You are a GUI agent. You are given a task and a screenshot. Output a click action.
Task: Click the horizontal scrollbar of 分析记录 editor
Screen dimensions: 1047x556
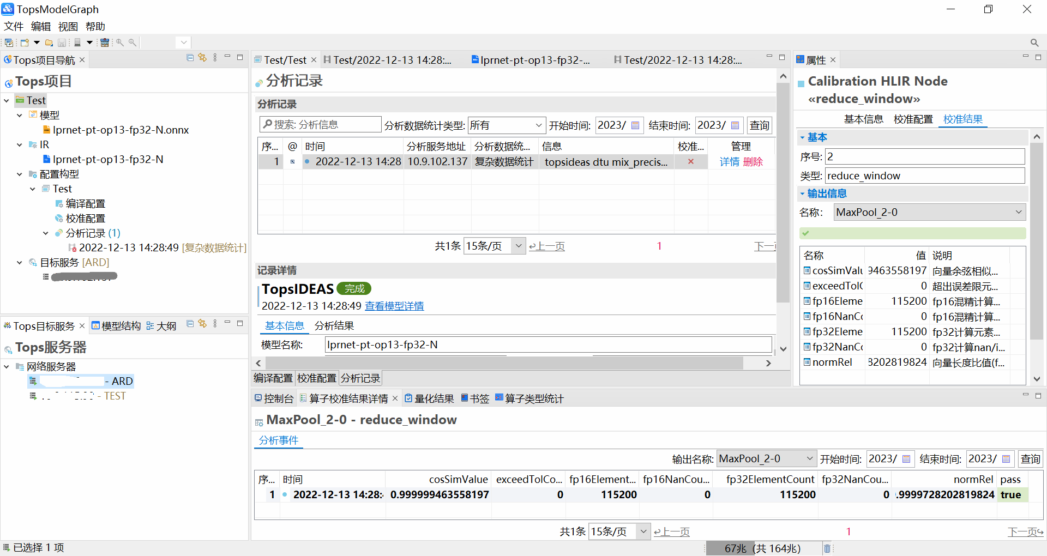[503, 363]
